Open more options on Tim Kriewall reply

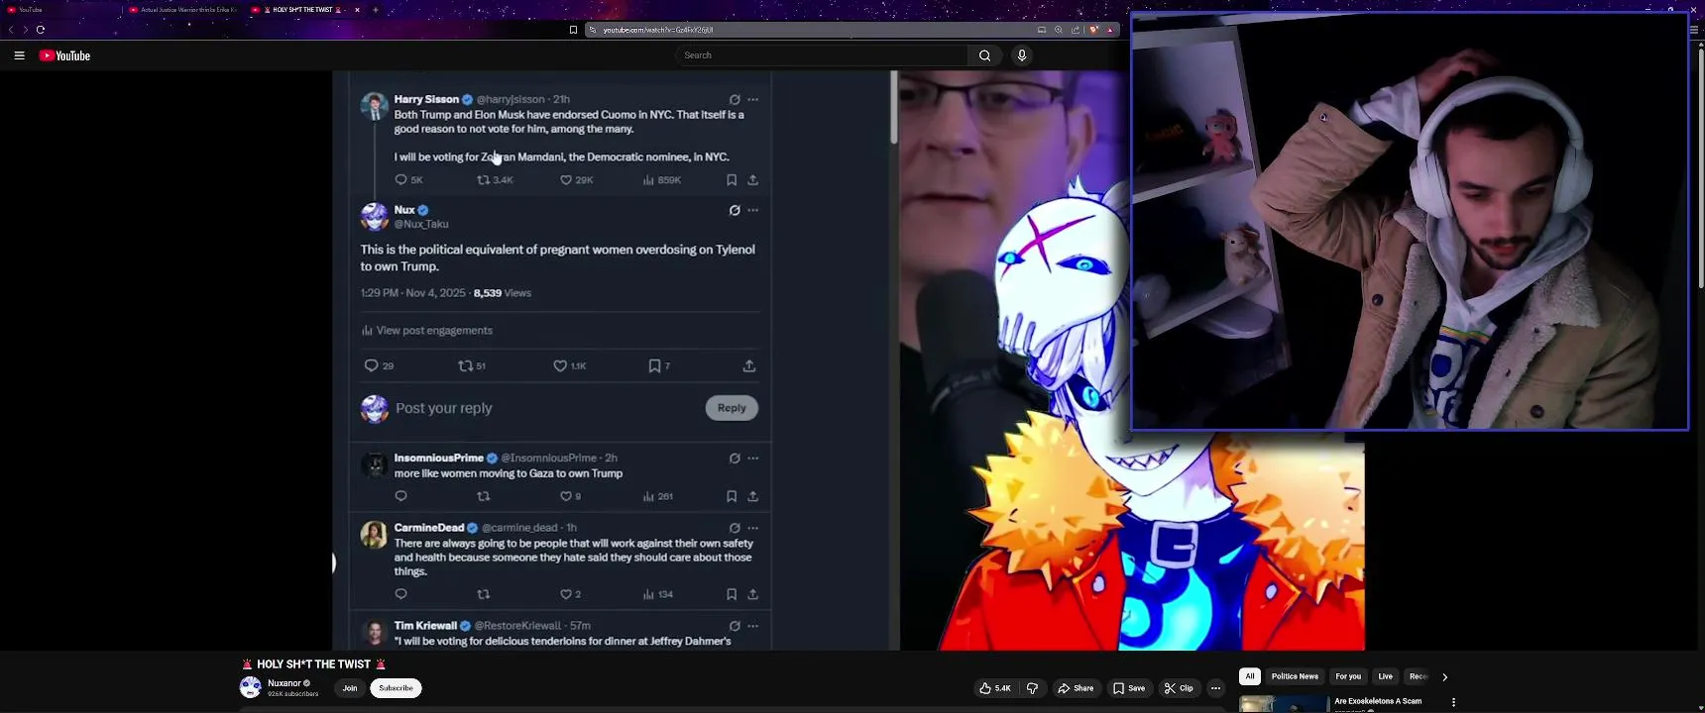pyautogui.click(x=753, y=626)
